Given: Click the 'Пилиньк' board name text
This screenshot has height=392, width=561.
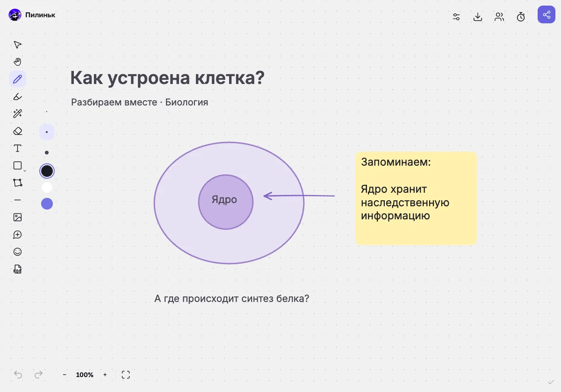Looking at the screenshot, I should point(40,15).
